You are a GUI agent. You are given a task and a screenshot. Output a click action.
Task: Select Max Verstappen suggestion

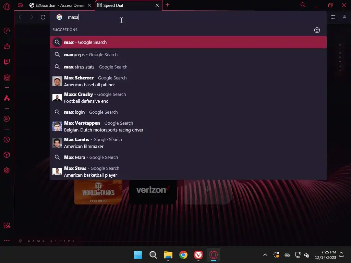[188, 126]
